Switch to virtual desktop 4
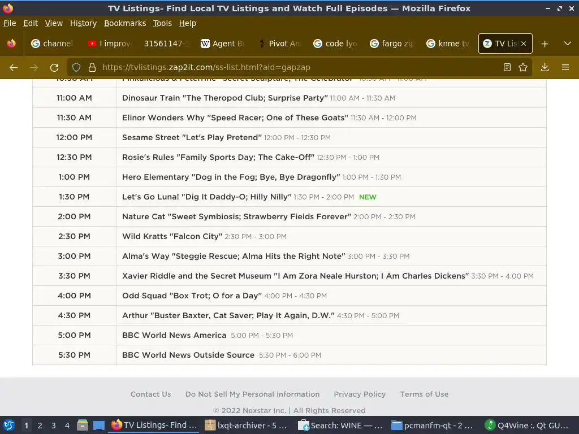 (67, 426)
